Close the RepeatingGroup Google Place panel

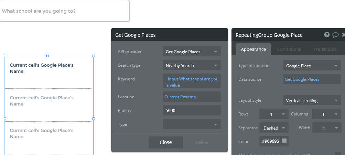coord(343,35)
